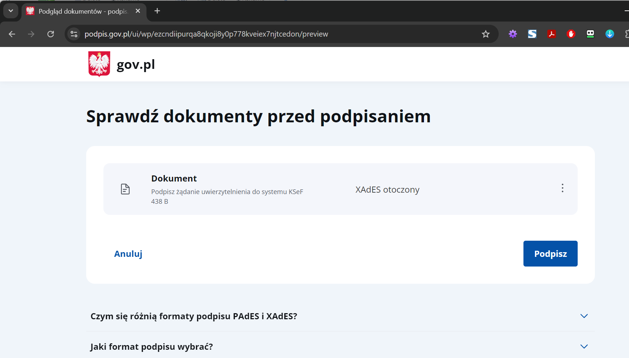Go back to the previous page
This screenshot has height=358, width=629.
[12, 34]
